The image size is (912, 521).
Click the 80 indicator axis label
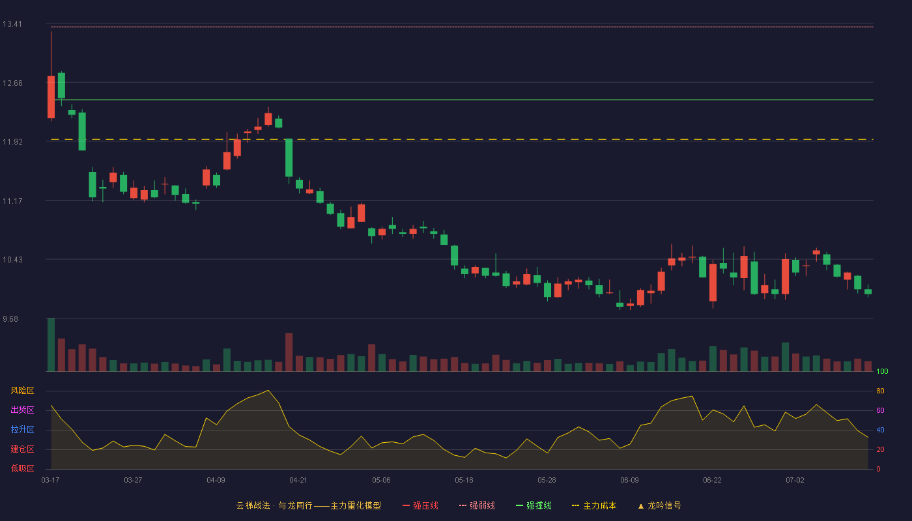880,391
